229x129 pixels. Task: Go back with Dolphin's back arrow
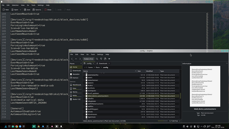coord(72,59)
